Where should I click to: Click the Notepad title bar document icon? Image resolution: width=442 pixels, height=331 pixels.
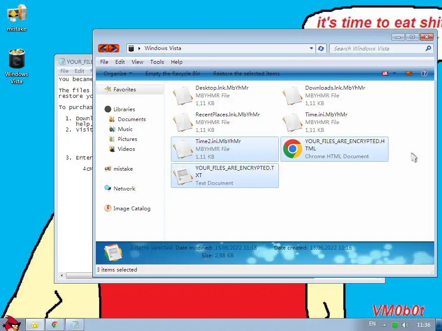62,62
